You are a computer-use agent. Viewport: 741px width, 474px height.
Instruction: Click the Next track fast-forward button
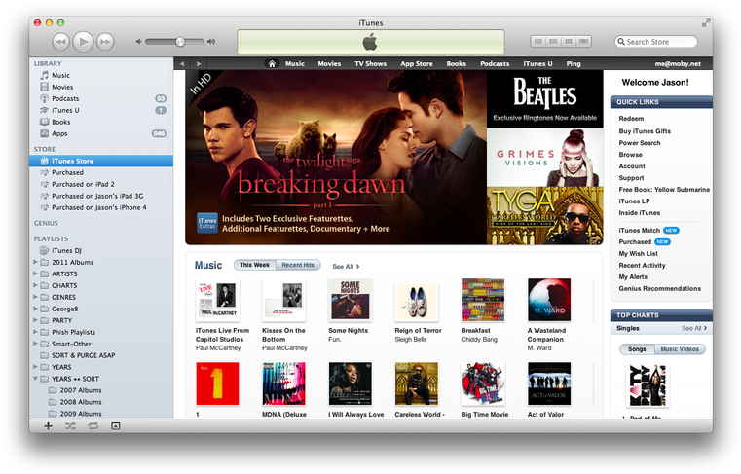pyautogui.click(x=105, y=42)
